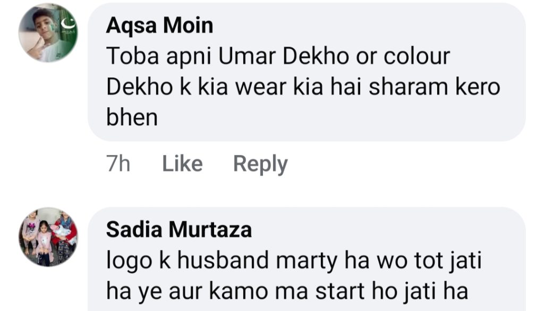The height and width of the screenshot is (311, 544).
Task: Click the Aqsa Moin commenter name
Action: pos(159,25)
